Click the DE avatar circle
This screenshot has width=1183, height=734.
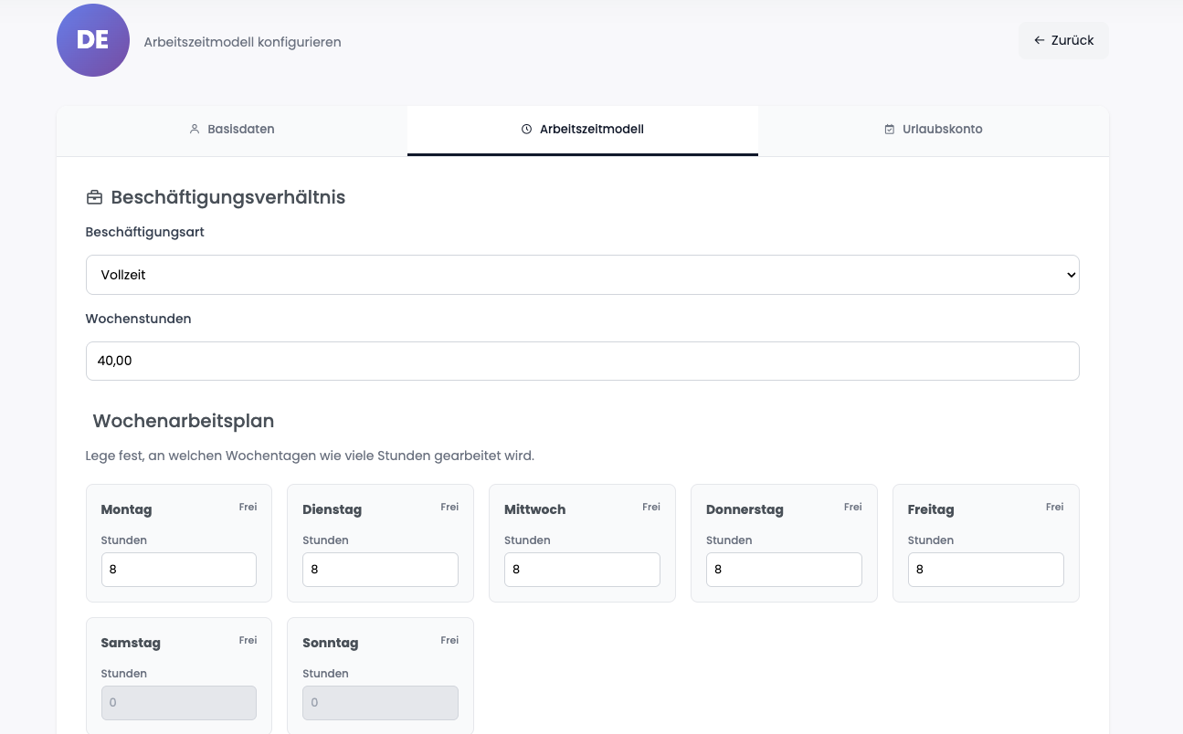(93, 40)
